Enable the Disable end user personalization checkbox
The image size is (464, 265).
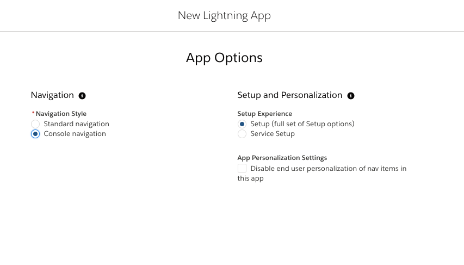click(x=242, y=168)
